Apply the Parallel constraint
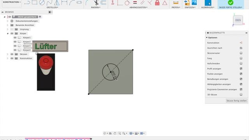 pyautogui.click(x=142, y=3)
